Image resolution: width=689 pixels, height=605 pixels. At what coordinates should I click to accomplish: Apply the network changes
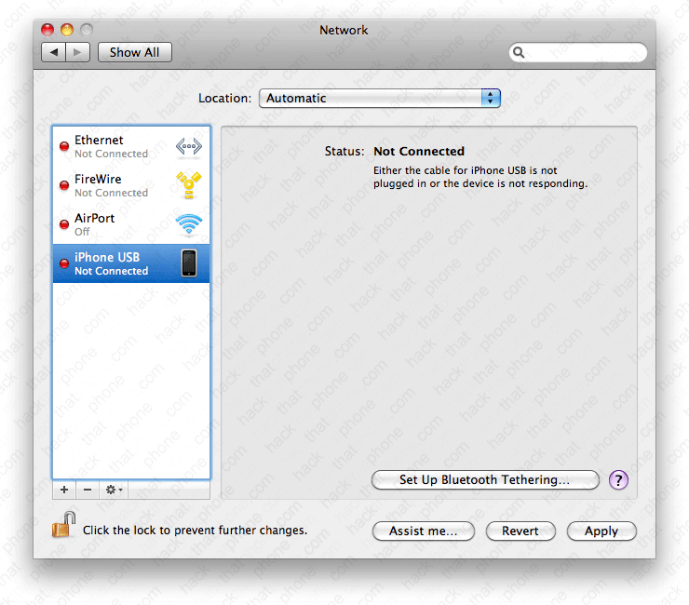pyautogui.click(x=601, y=531)
